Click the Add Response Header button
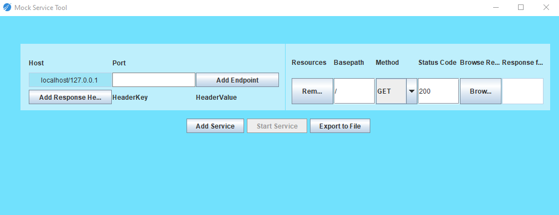The image size is (559, 215). pos(70,97)
